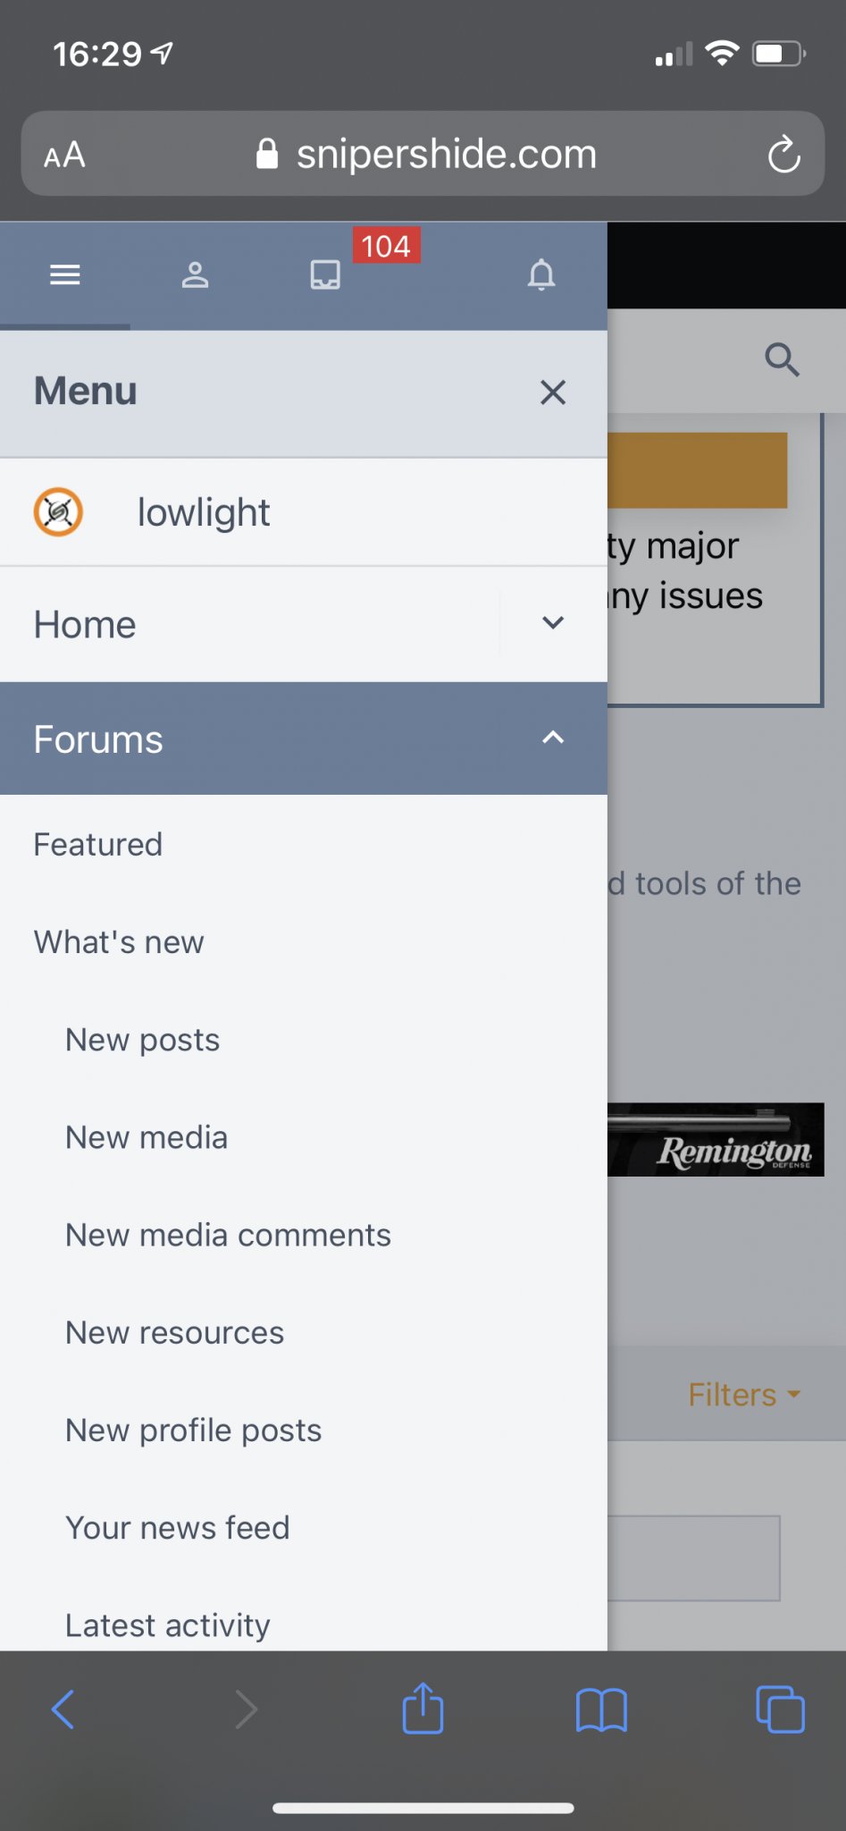Reload the page in the address bar
The image size is (846, 1831).
point(783,155)
